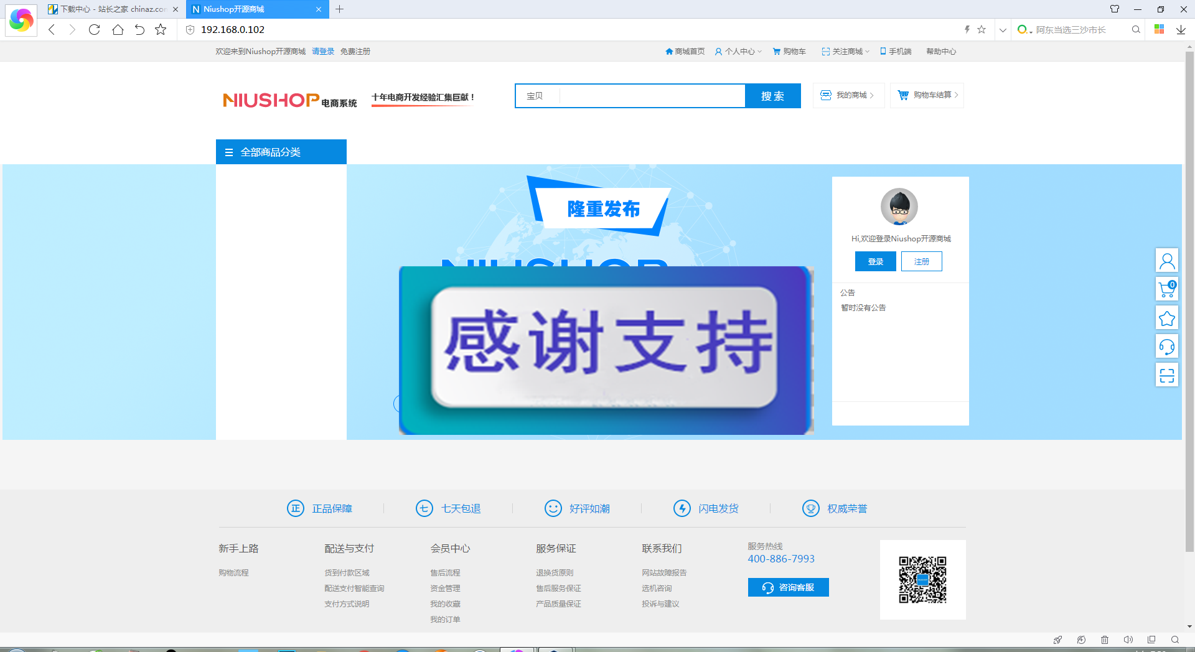Click the browser back arrow
Screen dimensions: 1195x652
pos(52,29)
